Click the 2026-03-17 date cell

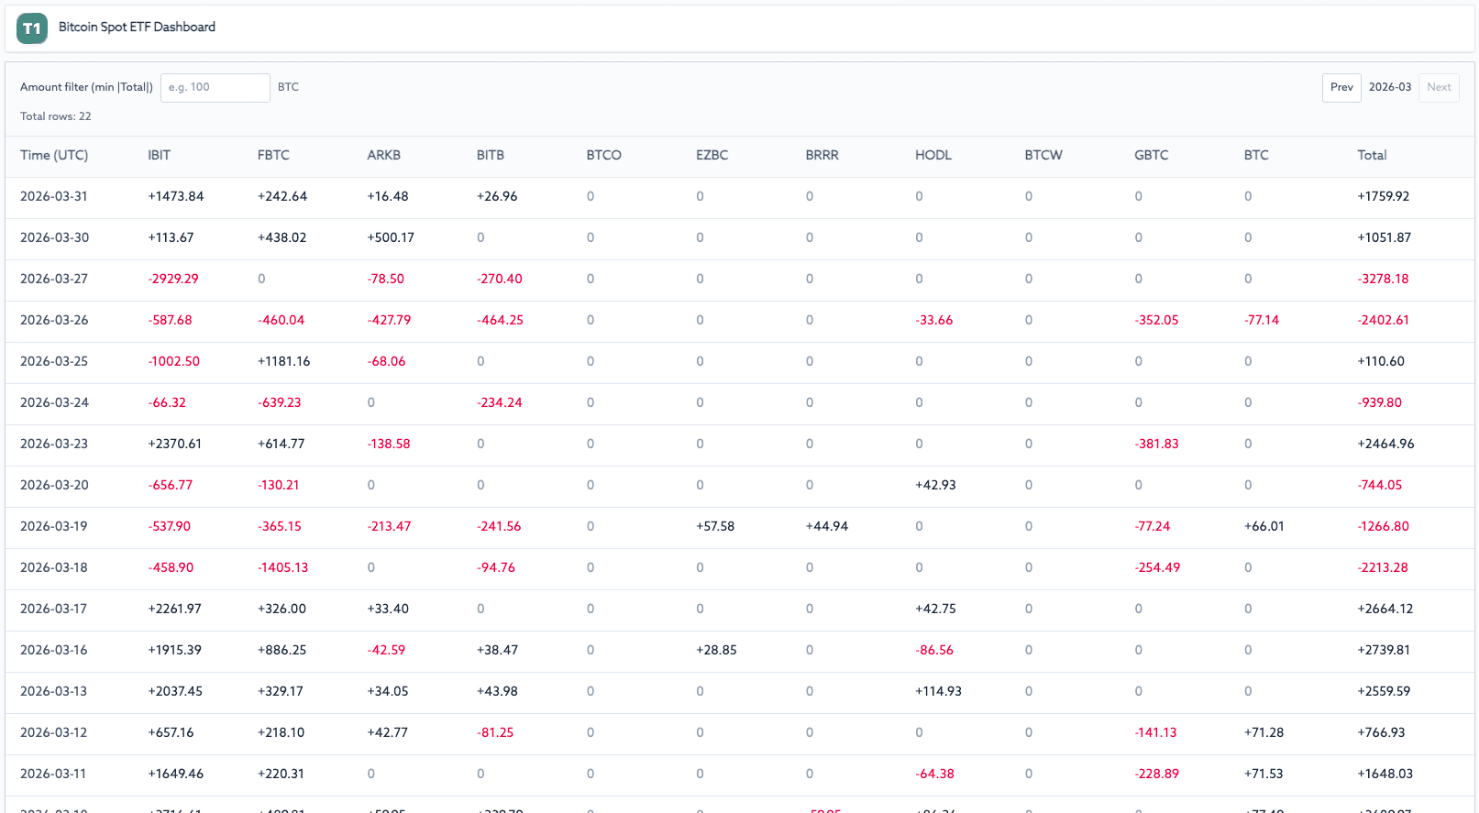pyautogui.click(x=54, y=610)
